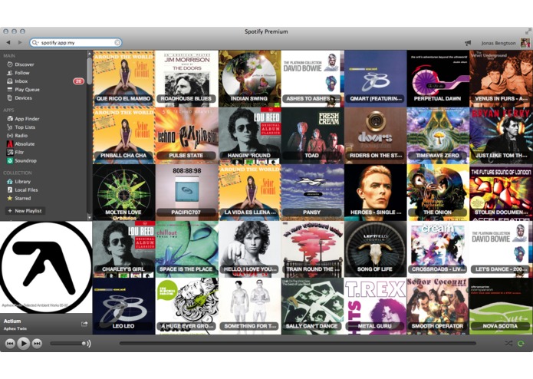Toggle repeat mode
This screenshot has height=379, width=533.
(521, 344)
